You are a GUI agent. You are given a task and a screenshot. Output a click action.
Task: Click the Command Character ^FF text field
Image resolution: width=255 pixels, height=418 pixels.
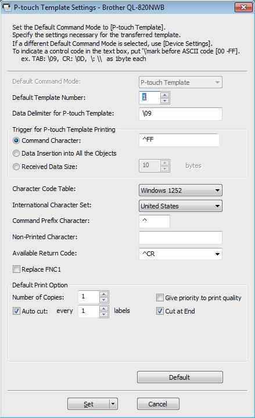click(x=179, y=140)
